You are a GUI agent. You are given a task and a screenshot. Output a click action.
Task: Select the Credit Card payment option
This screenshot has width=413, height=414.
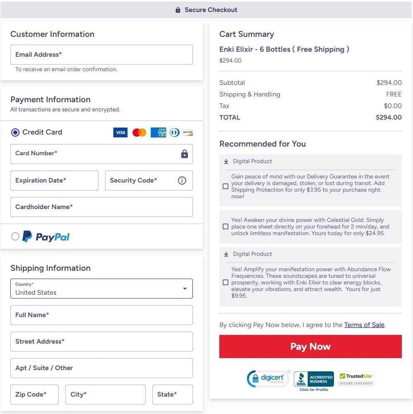click(x=15, y=132)
